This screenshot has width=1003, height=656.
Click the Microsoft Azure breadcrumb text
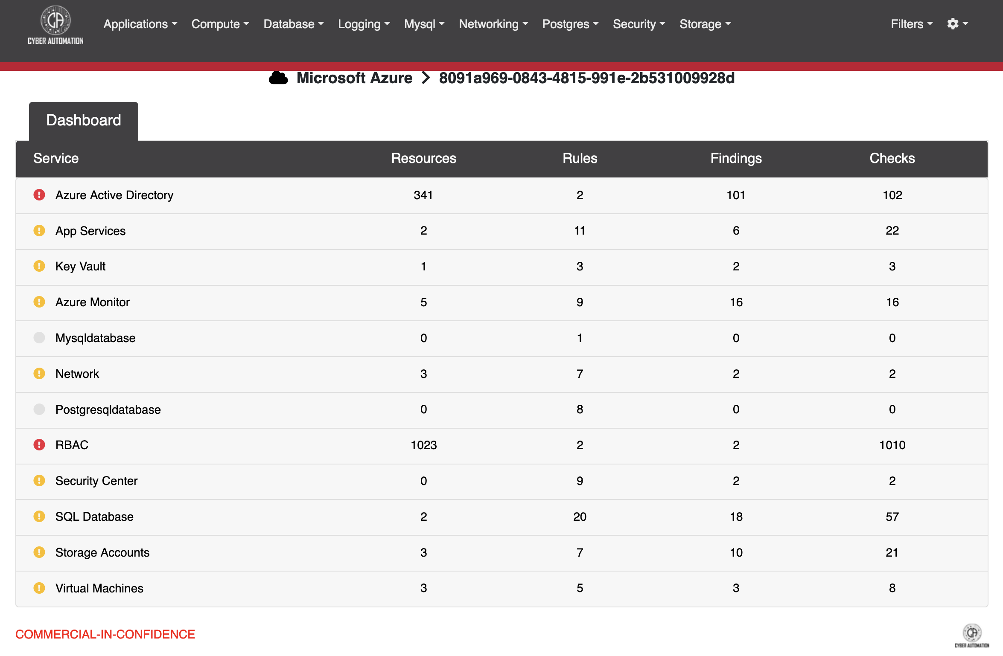354,78
